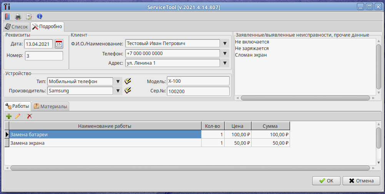
Task: Click the printer icon in toolbar
Action: tap(18, 17)
